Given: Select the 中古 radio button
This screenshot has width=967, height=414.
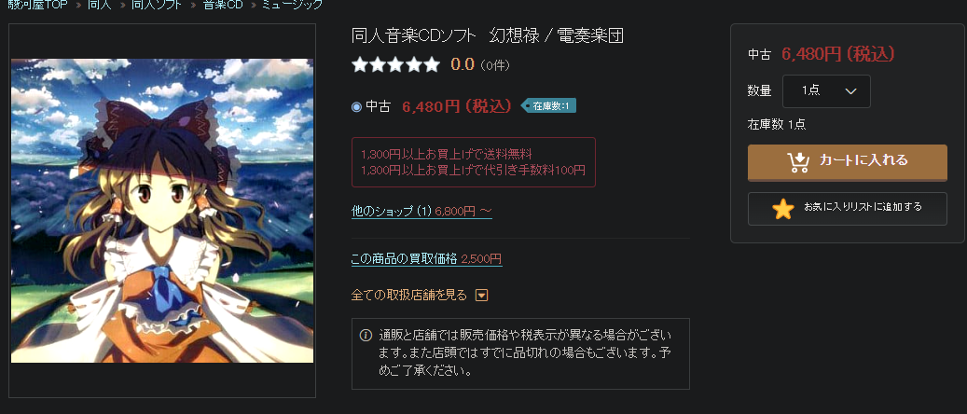Looking at the screenshot, I should (356, 106).
